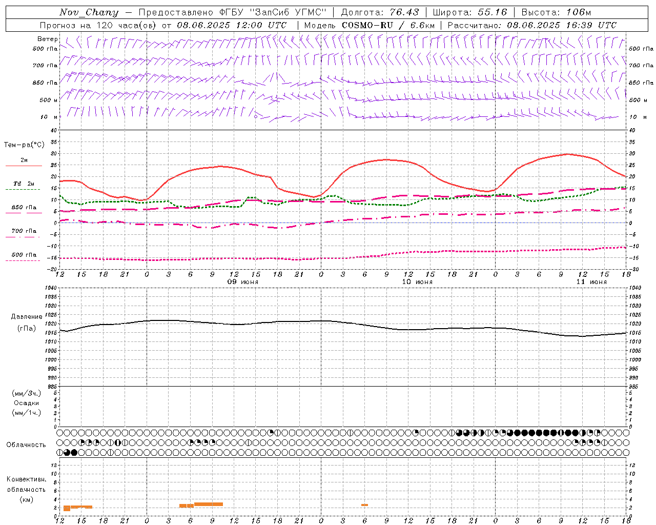Click the model label COSMO-RU / 6.6км
This screenshot has height=525, width=656.
[x=388, y=25]
